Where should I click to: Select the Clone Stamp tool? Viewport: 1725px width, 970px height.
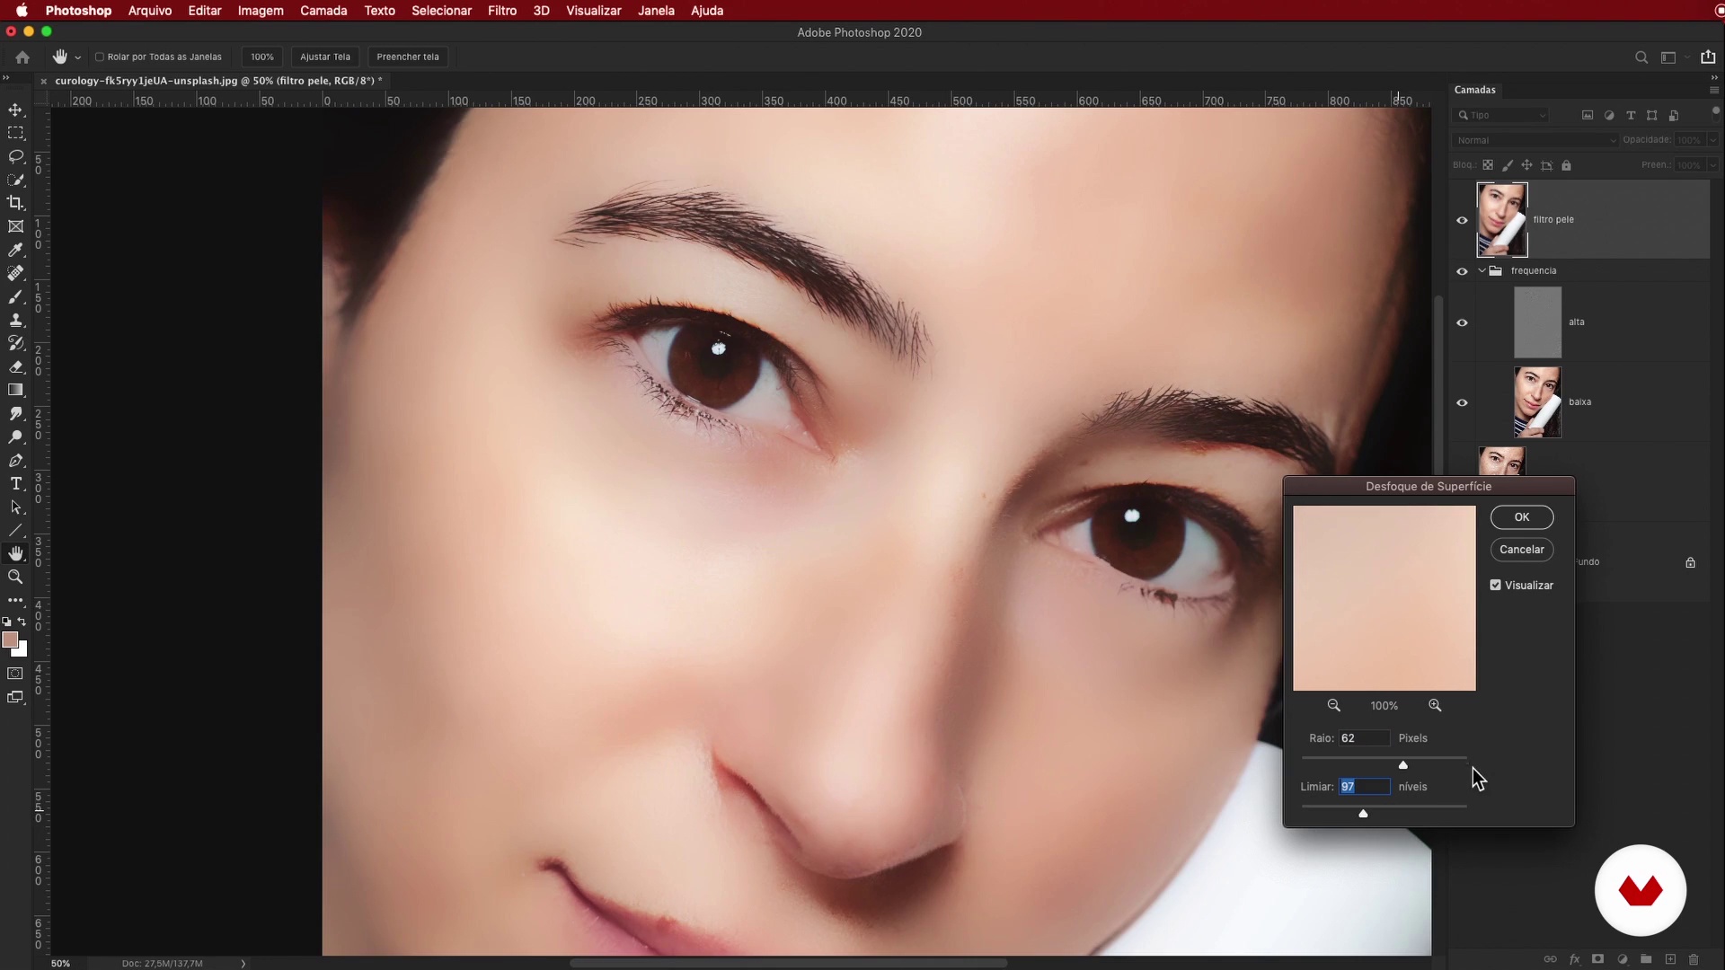click(x=15, y=320)
